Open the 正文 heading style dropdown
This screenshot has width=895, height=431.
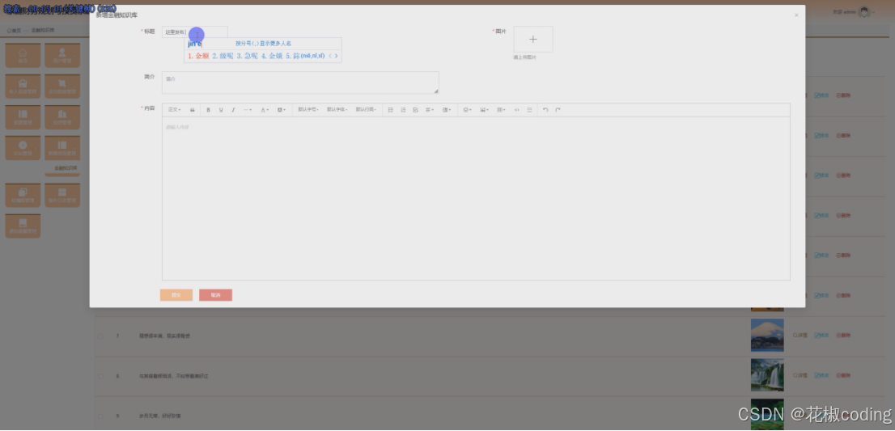(x=174, y=110)
